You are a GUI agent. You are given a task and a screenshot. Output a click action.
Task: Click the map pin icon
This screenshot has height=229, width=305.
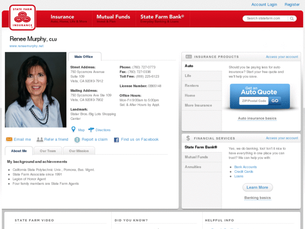(73, 129)
